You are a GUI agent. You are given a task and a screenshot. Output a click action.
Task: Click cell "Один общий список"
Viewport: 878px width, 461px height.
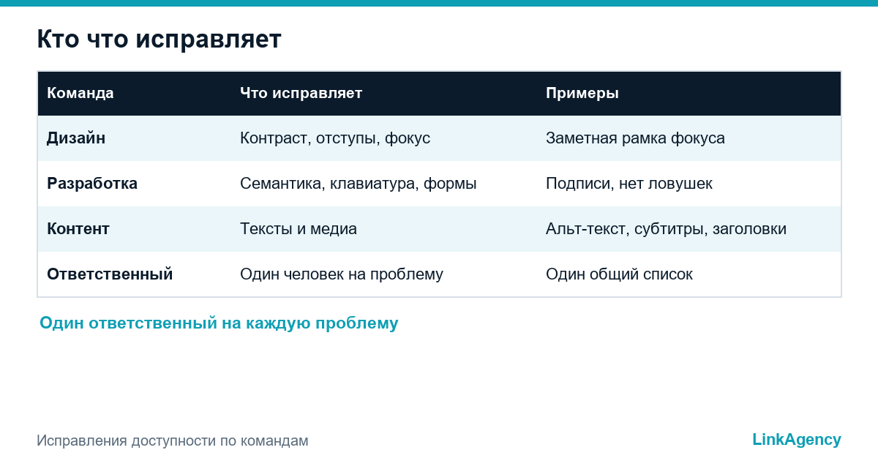click(x=619, y=274)
